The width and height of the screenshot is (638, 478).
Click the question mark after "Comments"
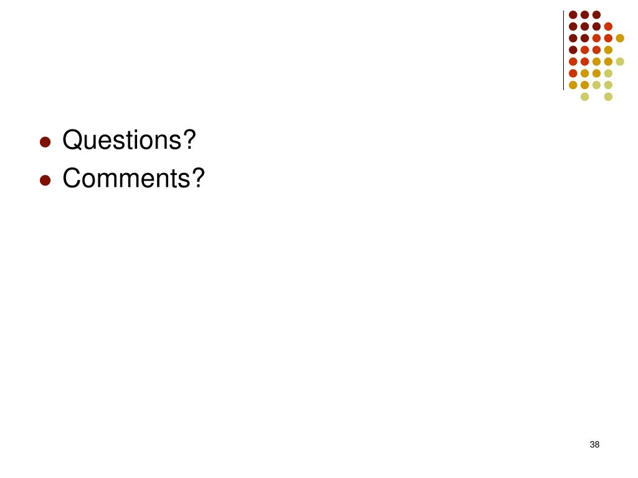coord(198,177)
